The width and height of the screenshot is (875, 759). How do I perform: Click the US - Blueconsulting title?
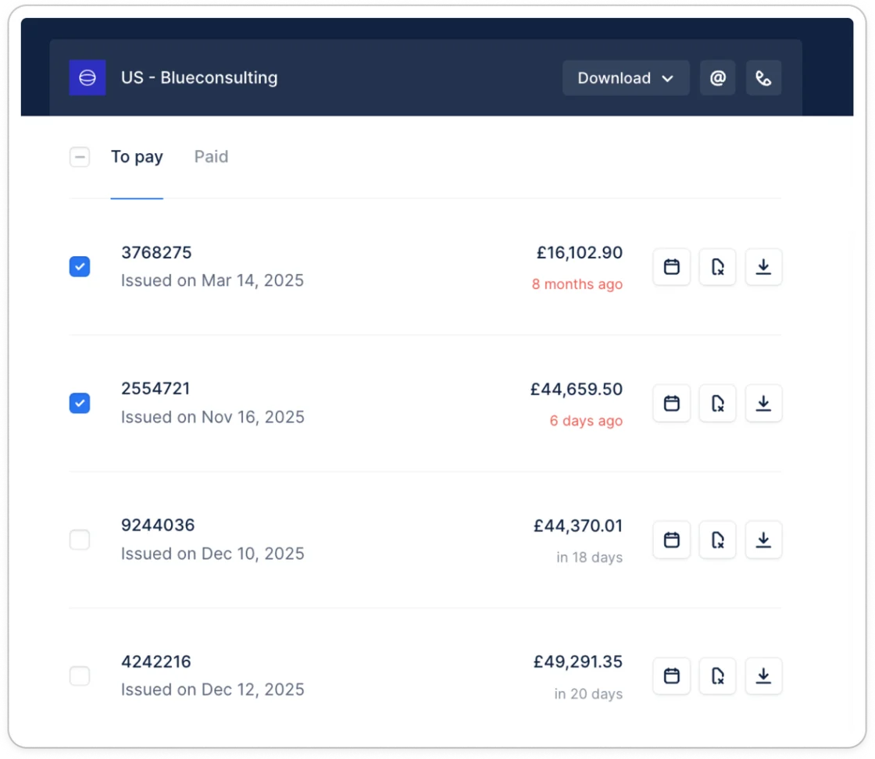coord(199,77)
